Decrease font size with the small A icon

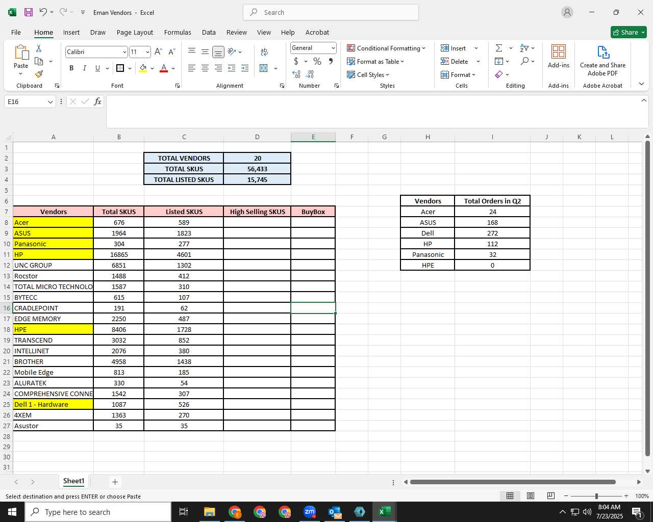(x=171, y=52)
